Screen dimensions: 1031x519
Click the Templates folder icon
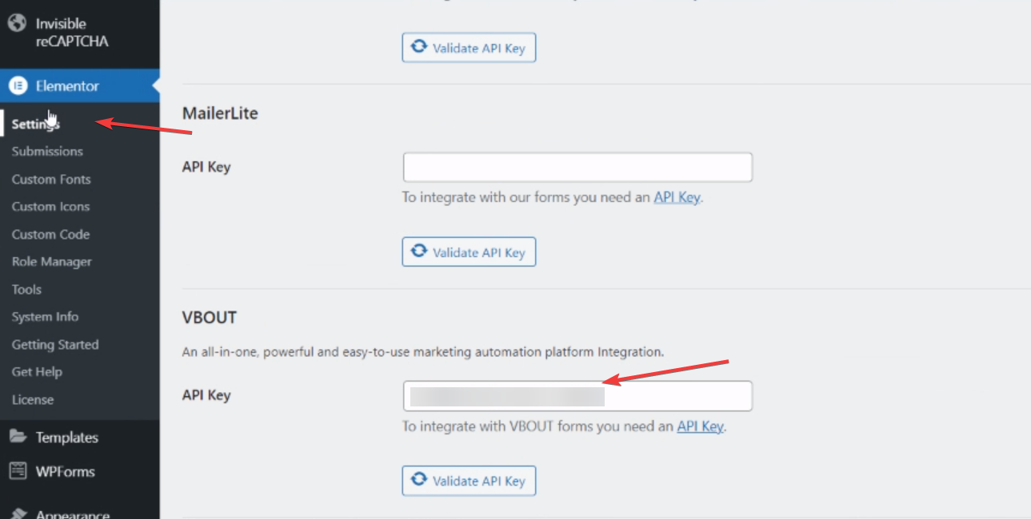click(18, 438)
